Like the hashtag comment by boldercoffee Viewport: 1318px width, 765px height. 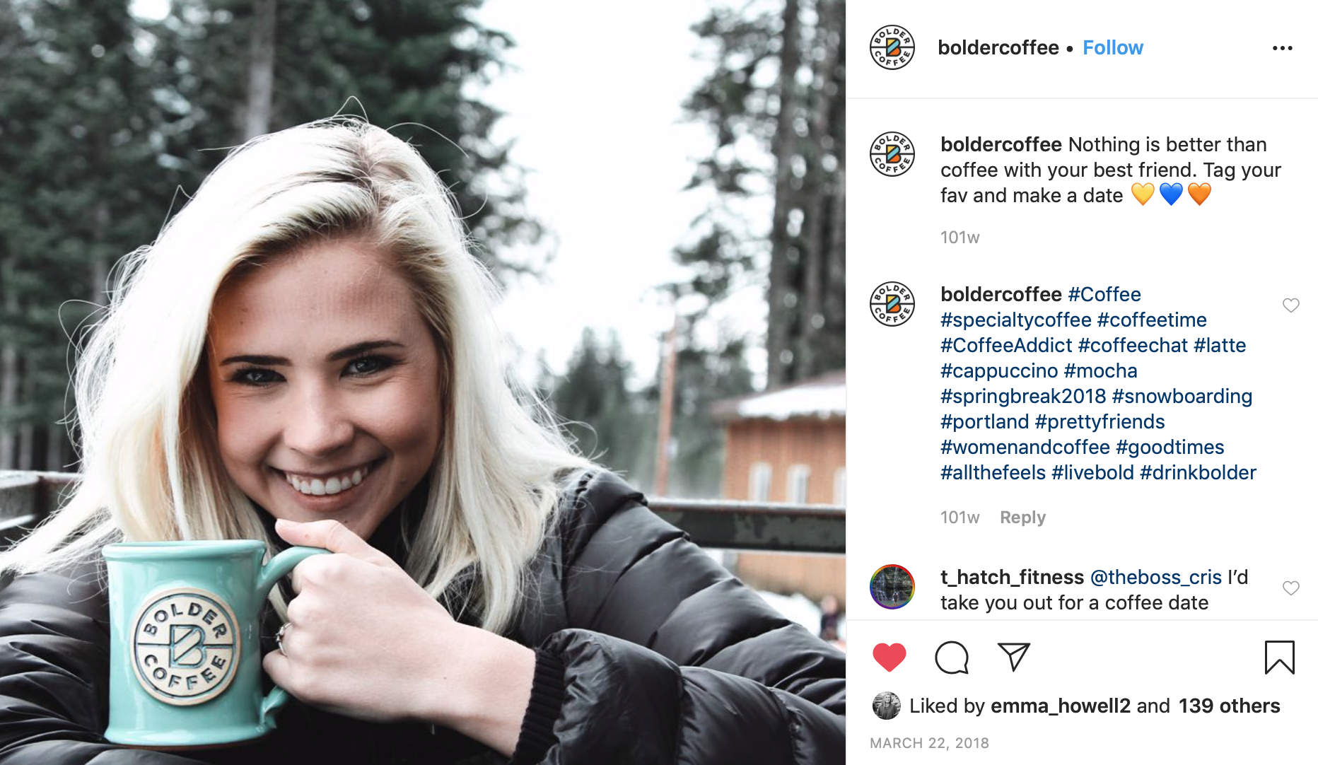coord(1290,305)
